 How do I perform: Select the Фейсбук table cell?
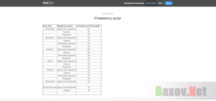click(x=50, y=49)
